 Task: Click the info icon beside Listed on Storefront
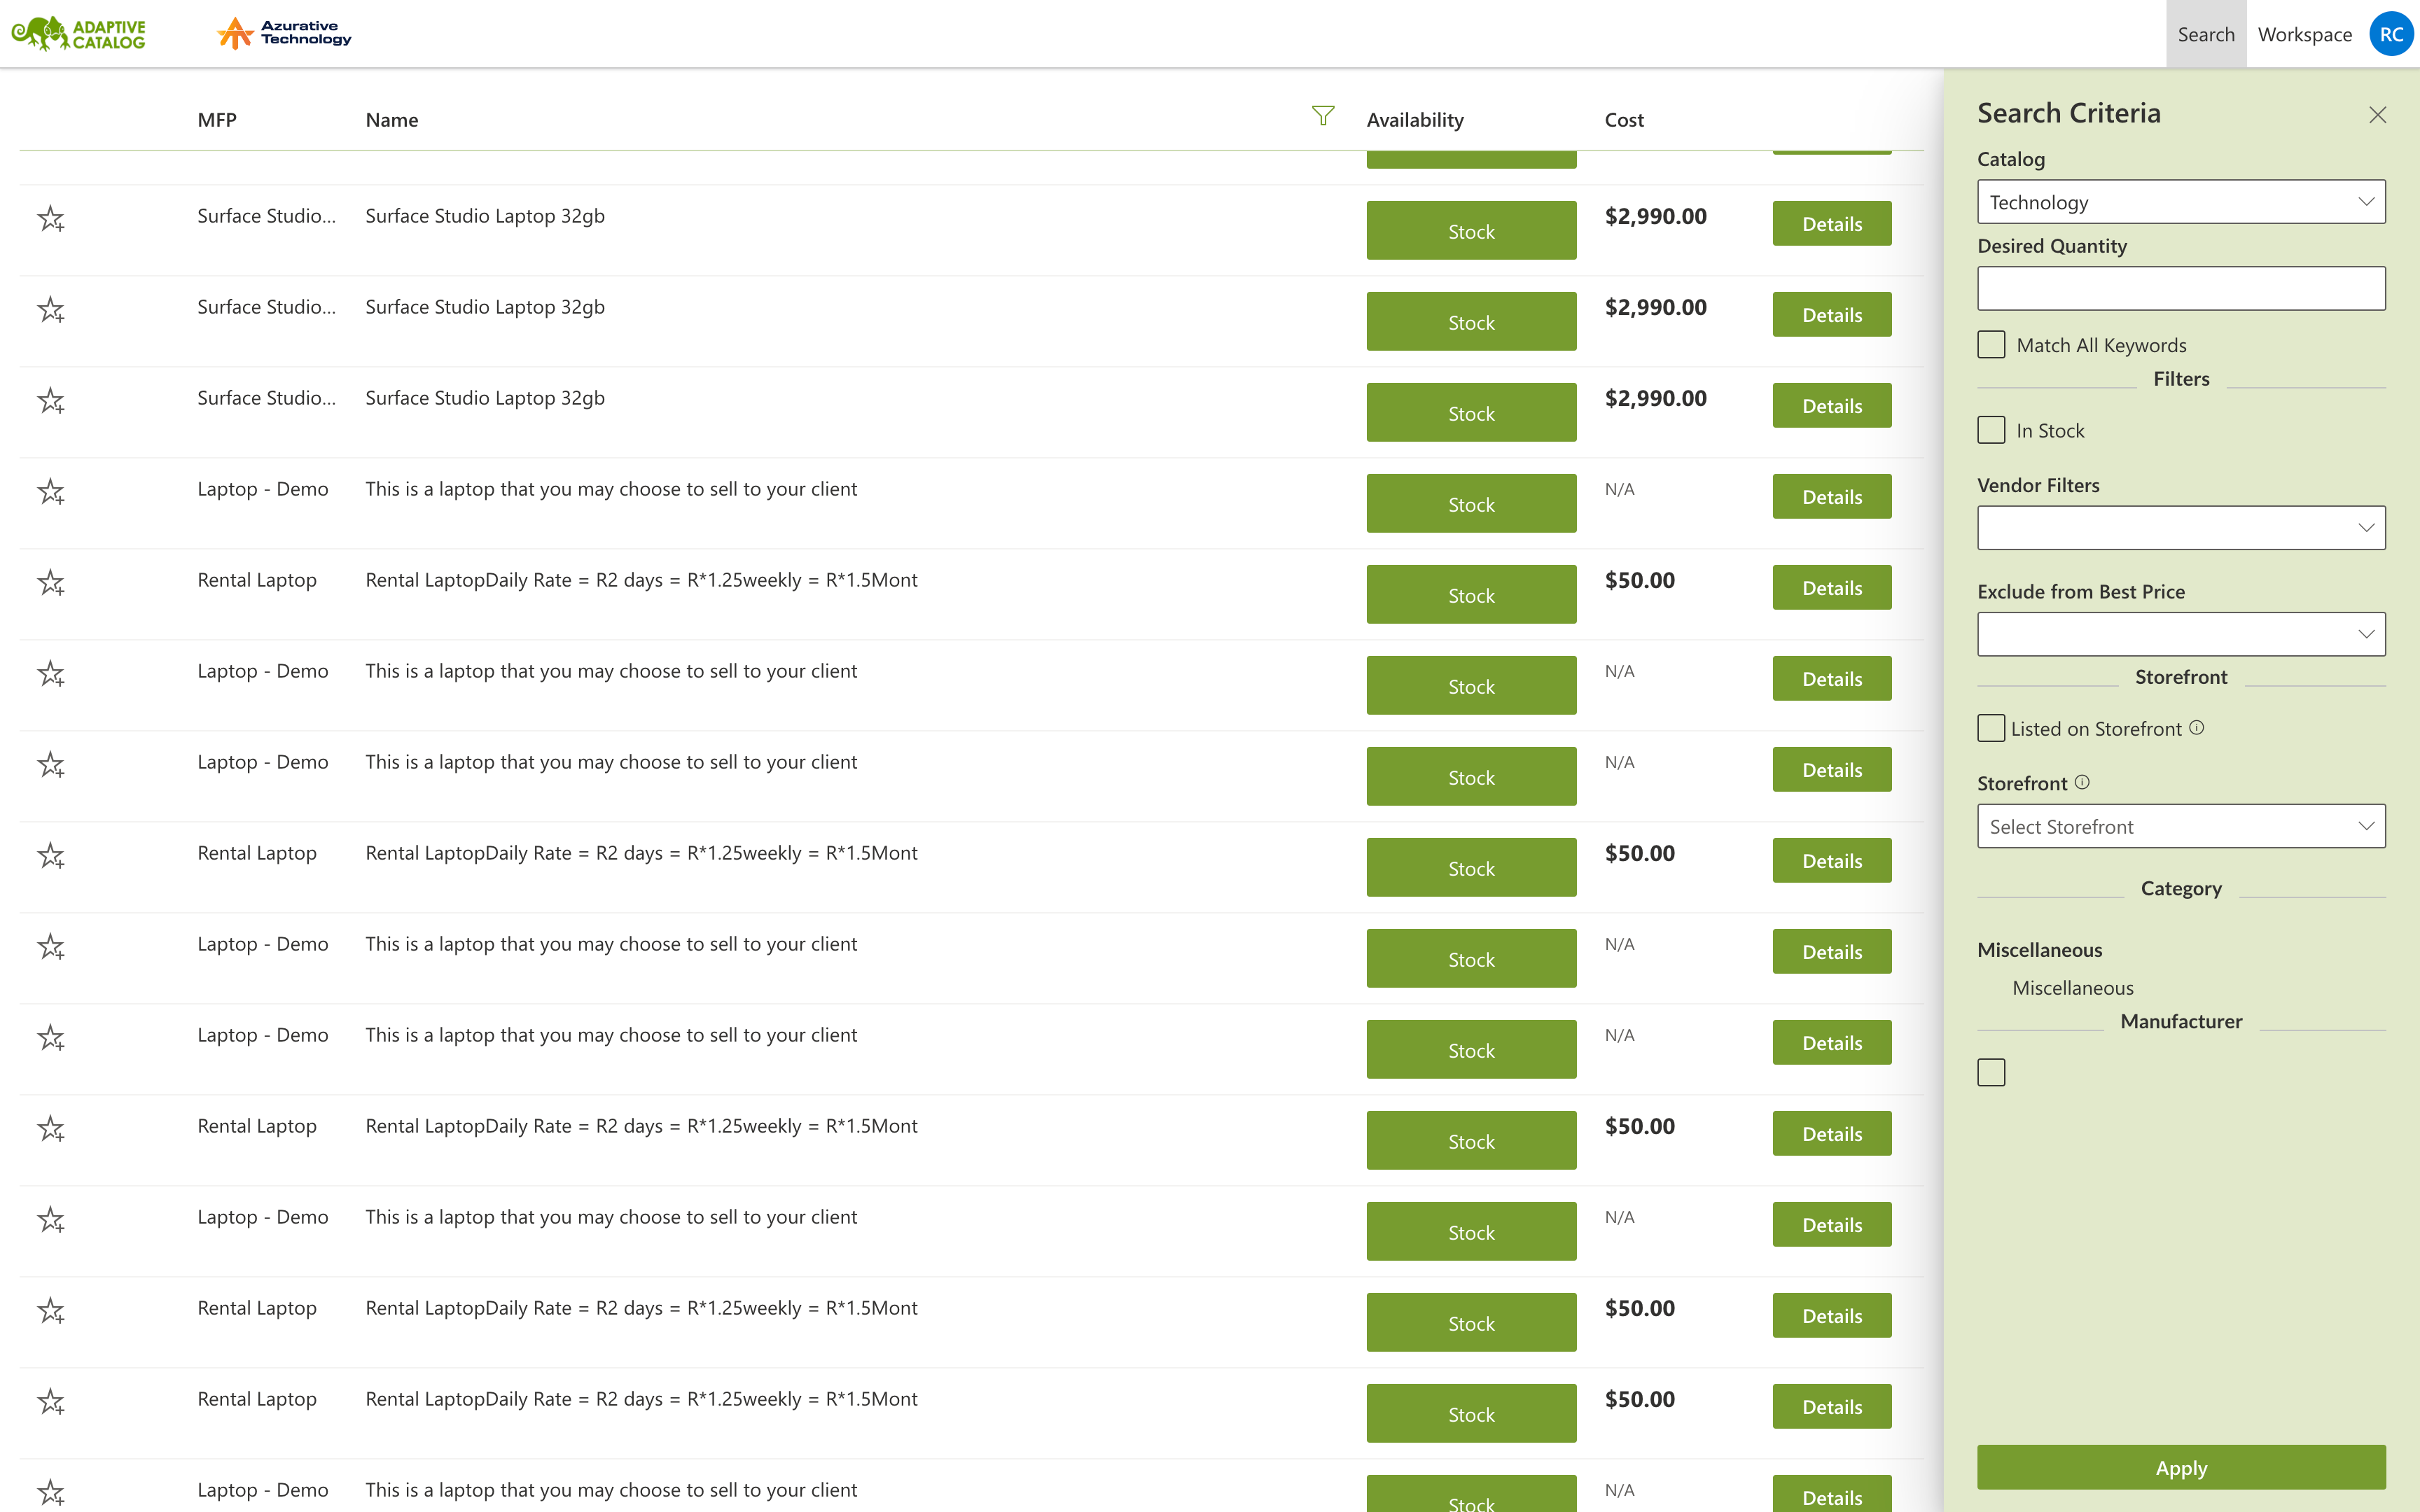pyautogui.click(x=2196, y=727)
